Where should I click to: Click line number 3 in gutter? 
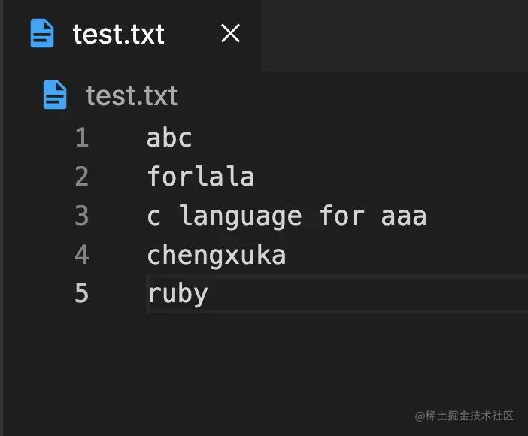point(82,216)
